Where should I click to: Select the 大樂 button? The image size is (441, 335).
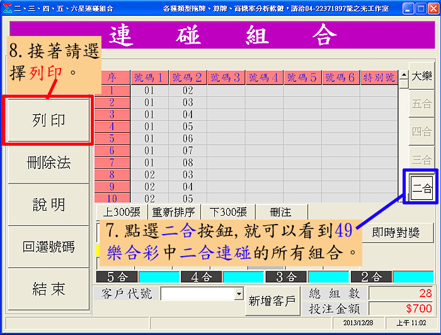(x=421, y=77)
